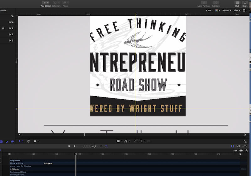Select the Rectangle shape tool
The image size is (251, 176).
tap(118, 141)
